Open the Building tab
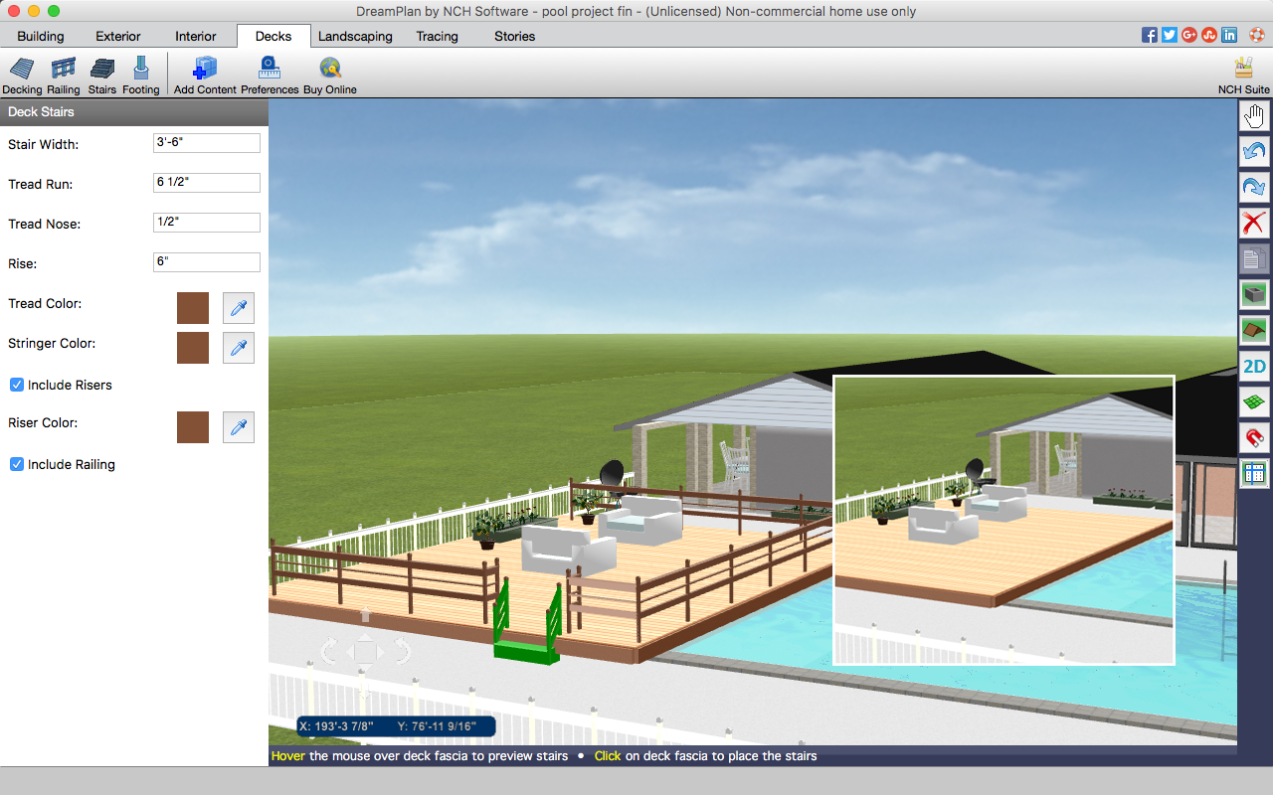The image size is (1273, 795). 41,36
